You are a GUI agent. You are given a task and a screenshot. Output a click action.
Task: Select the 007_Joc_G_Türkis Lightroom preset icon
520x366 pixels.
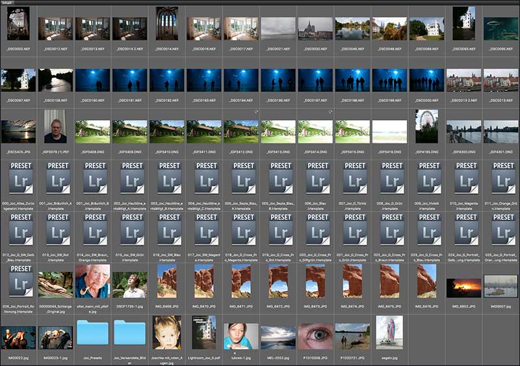pyautogui.click(x=355, y=178)
